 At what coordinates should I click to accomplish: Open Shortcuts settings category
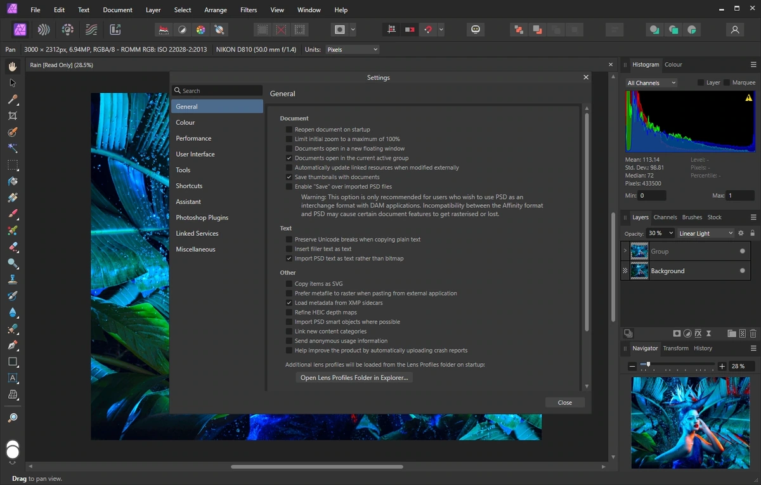point(217,186)
